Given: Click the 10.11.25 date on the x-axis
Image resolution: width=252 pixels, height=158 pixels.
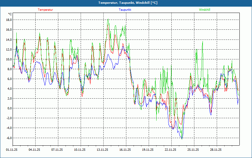Looking at the screenshot, I should point(80,150).
